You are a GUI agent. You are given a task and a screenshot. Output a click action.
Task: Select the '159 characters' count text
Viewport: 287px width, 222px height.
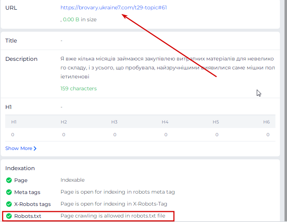point(78,88)
